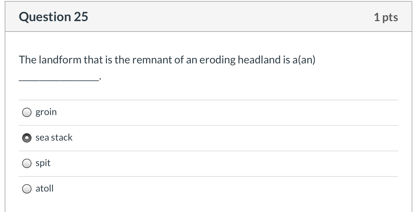Viewport: 416px width, 212px height.
Task: Select the spit radio button
Action: pyautogui.click(x=26, y=163)
